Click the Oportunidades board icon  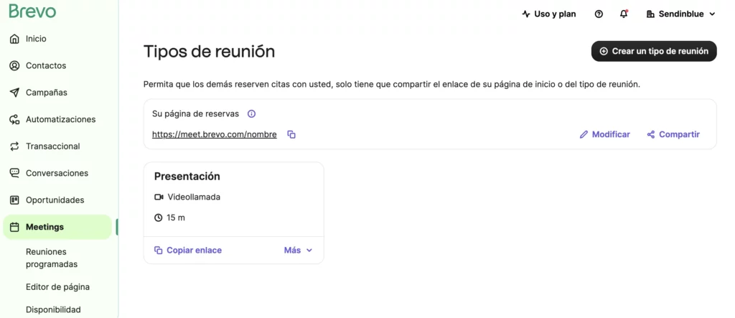coord(14,200)
